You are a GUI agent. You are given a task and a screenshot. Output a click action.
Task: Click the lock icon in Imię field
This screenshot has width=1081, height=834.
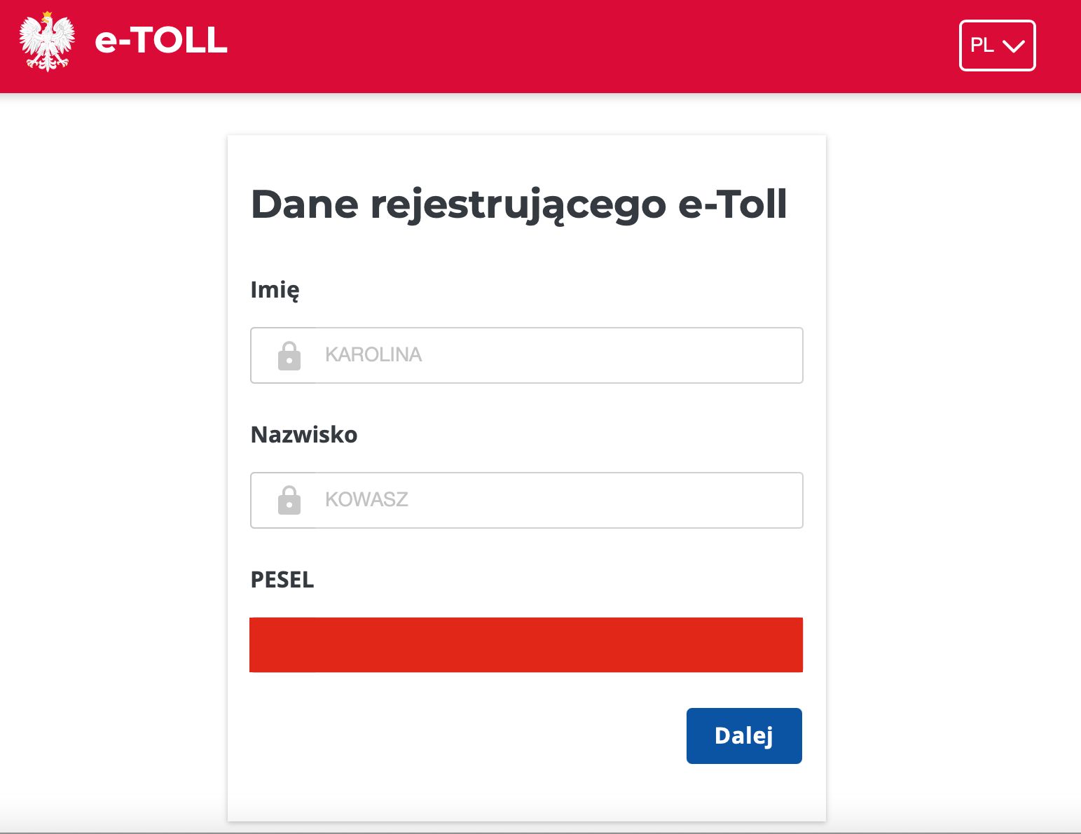(289, 356)
